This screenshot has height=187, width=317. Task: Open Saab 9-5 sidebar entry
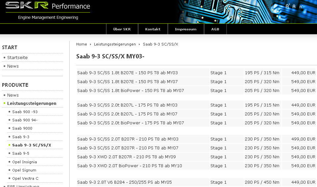coord(21,153)
